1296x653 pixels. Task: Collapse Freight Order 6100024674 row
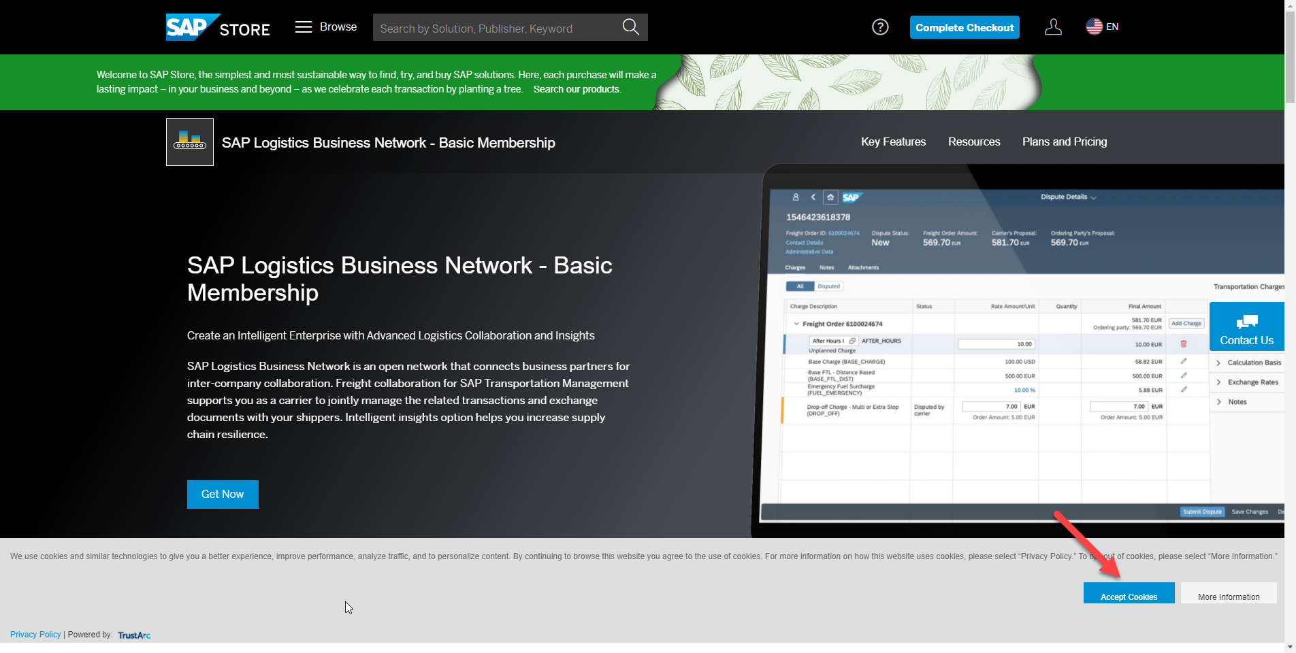[x=796, y=324]
